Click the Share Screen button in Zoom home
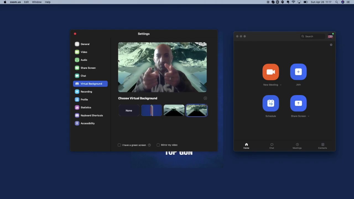The height and width of the screenshot is (199, 354). pyautogui.click(x=298, y=103)
